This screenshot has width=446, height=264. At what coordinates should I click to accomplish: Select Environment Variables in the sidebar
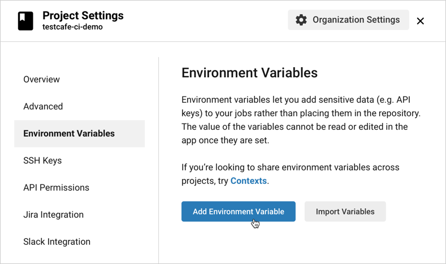(69, 134)
